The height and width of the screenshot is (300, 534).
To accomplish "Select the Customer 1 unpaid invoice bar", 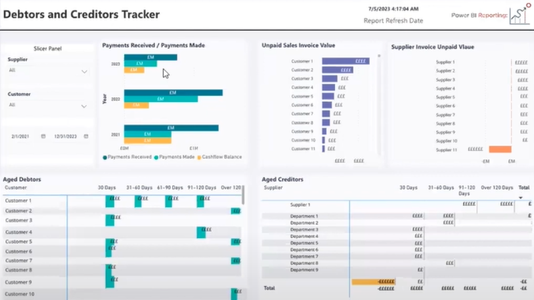I will point(346,61).
